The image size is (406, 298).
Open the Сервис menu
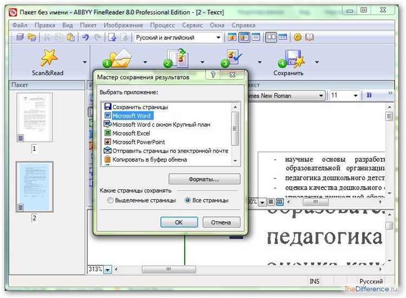point(192,25)
